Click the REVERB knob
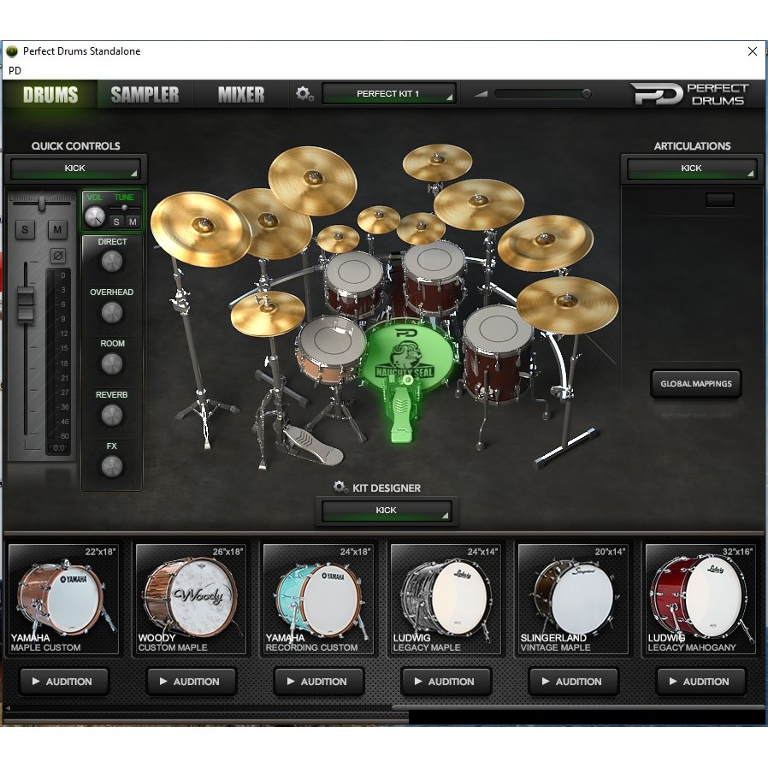Viewport: 768px width, 768px height. 111,416
